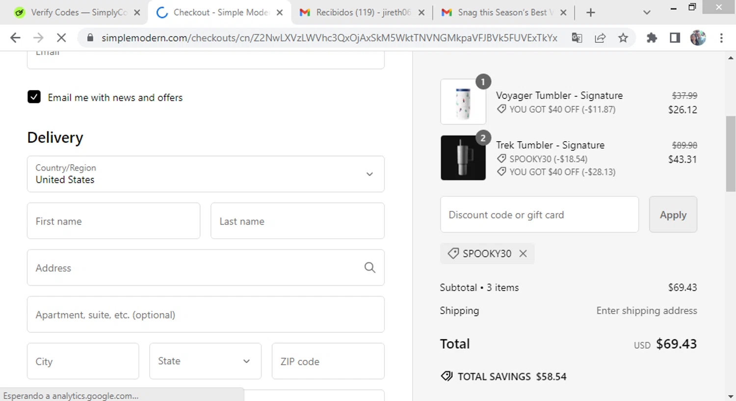Open the browser extensions puzzle icon
This screenshot has height=401, width=736.
[652, 38]
